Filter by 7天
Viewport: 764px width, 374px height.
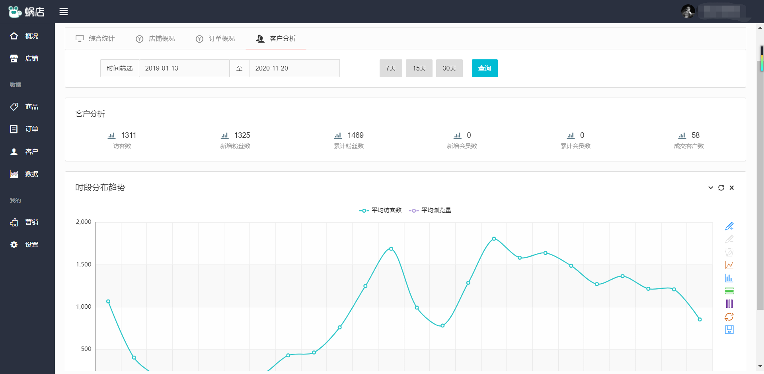391,69
